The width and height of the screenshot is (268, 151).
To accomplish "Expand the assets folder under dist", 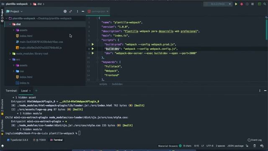I will pos(13,30).
